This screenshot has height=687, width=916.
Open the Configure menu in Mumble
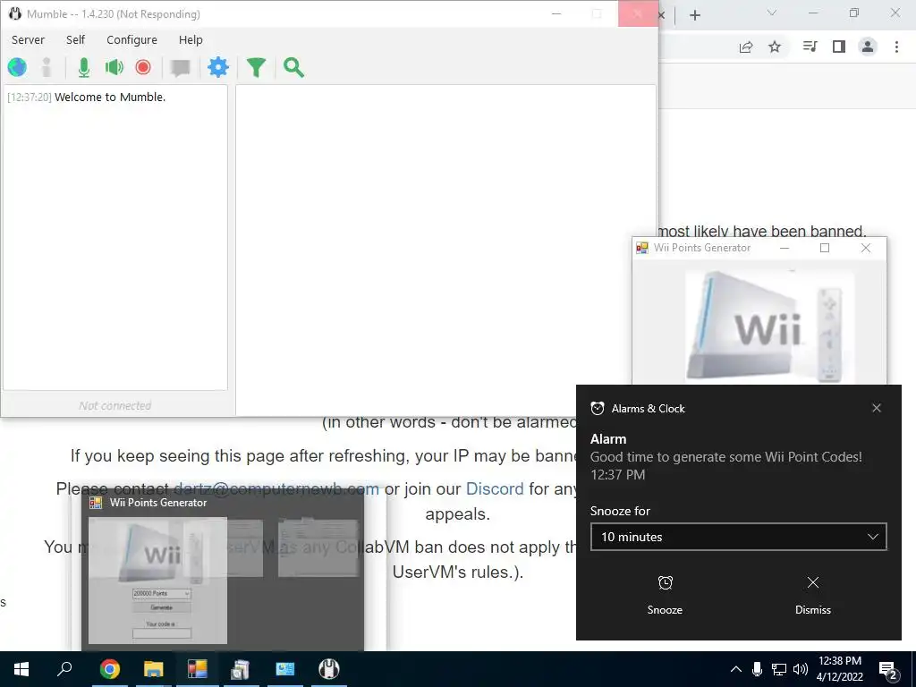pyautogui.click(x=132, y=39)
